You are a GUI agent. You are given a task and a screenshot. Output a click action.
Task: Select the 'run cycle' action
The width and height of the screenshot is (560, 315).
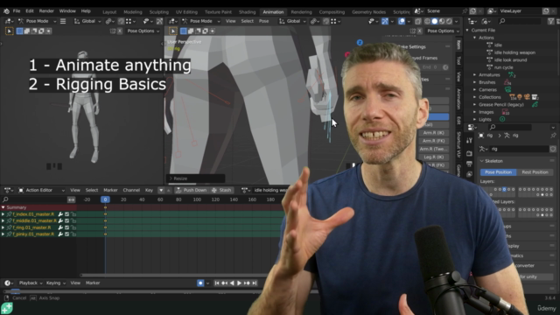click(x=504, y=67)
